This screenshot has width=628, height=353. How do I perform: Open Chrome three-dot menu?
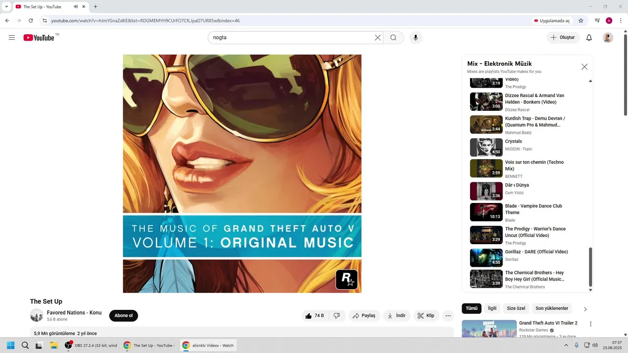pos(621,21)
